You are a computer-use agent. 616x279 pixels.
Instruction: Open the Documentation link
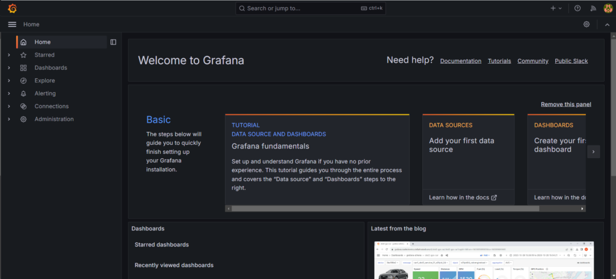click(x=460, y=61)
